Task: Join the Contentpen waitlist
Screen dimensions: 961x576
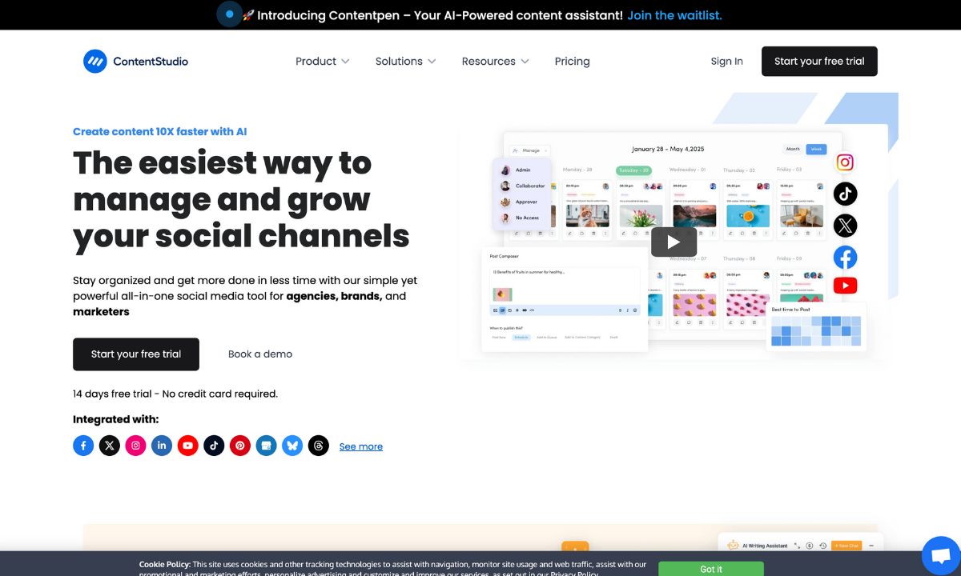Action: click(x=674, y=15)
